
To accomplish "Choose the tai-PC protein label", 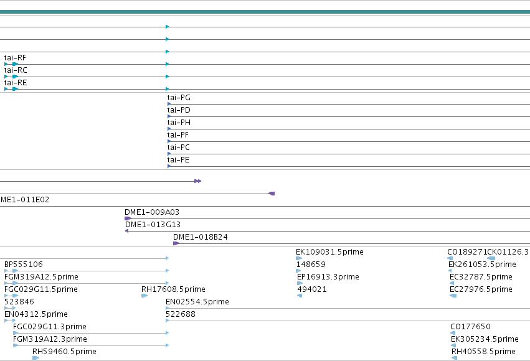I will [179, 148].
